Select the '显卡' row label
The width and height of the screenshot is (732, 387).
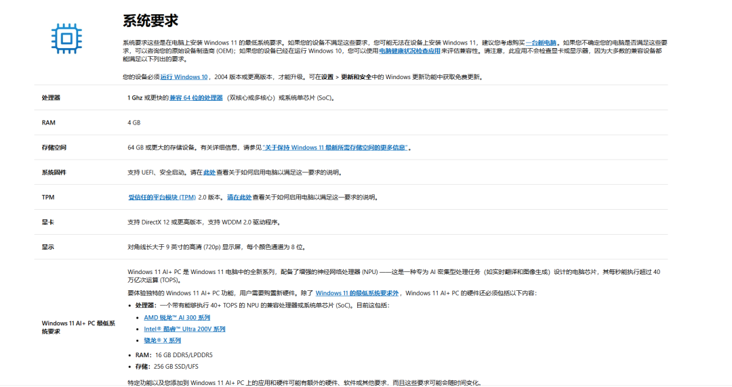tap(47, 223)
